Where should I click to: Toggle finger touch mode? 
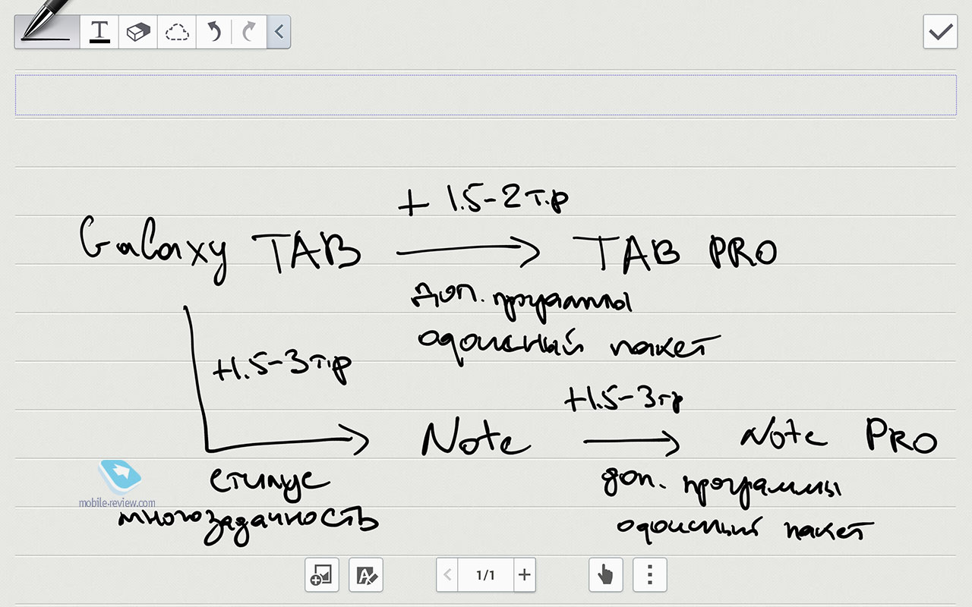(x=606, y=575)
